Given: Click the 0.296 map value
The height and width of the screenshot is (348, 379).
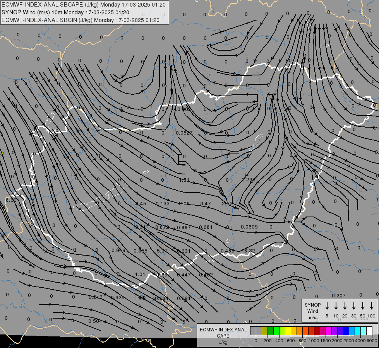Looking at the screenshot, I should (249, 179).
